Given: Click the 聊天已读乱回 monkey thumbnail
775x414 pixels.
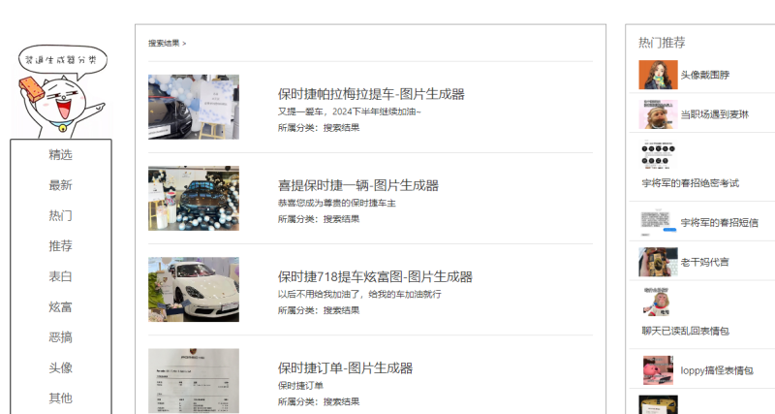Looking at the screenshot, I should tap(657, 302).
